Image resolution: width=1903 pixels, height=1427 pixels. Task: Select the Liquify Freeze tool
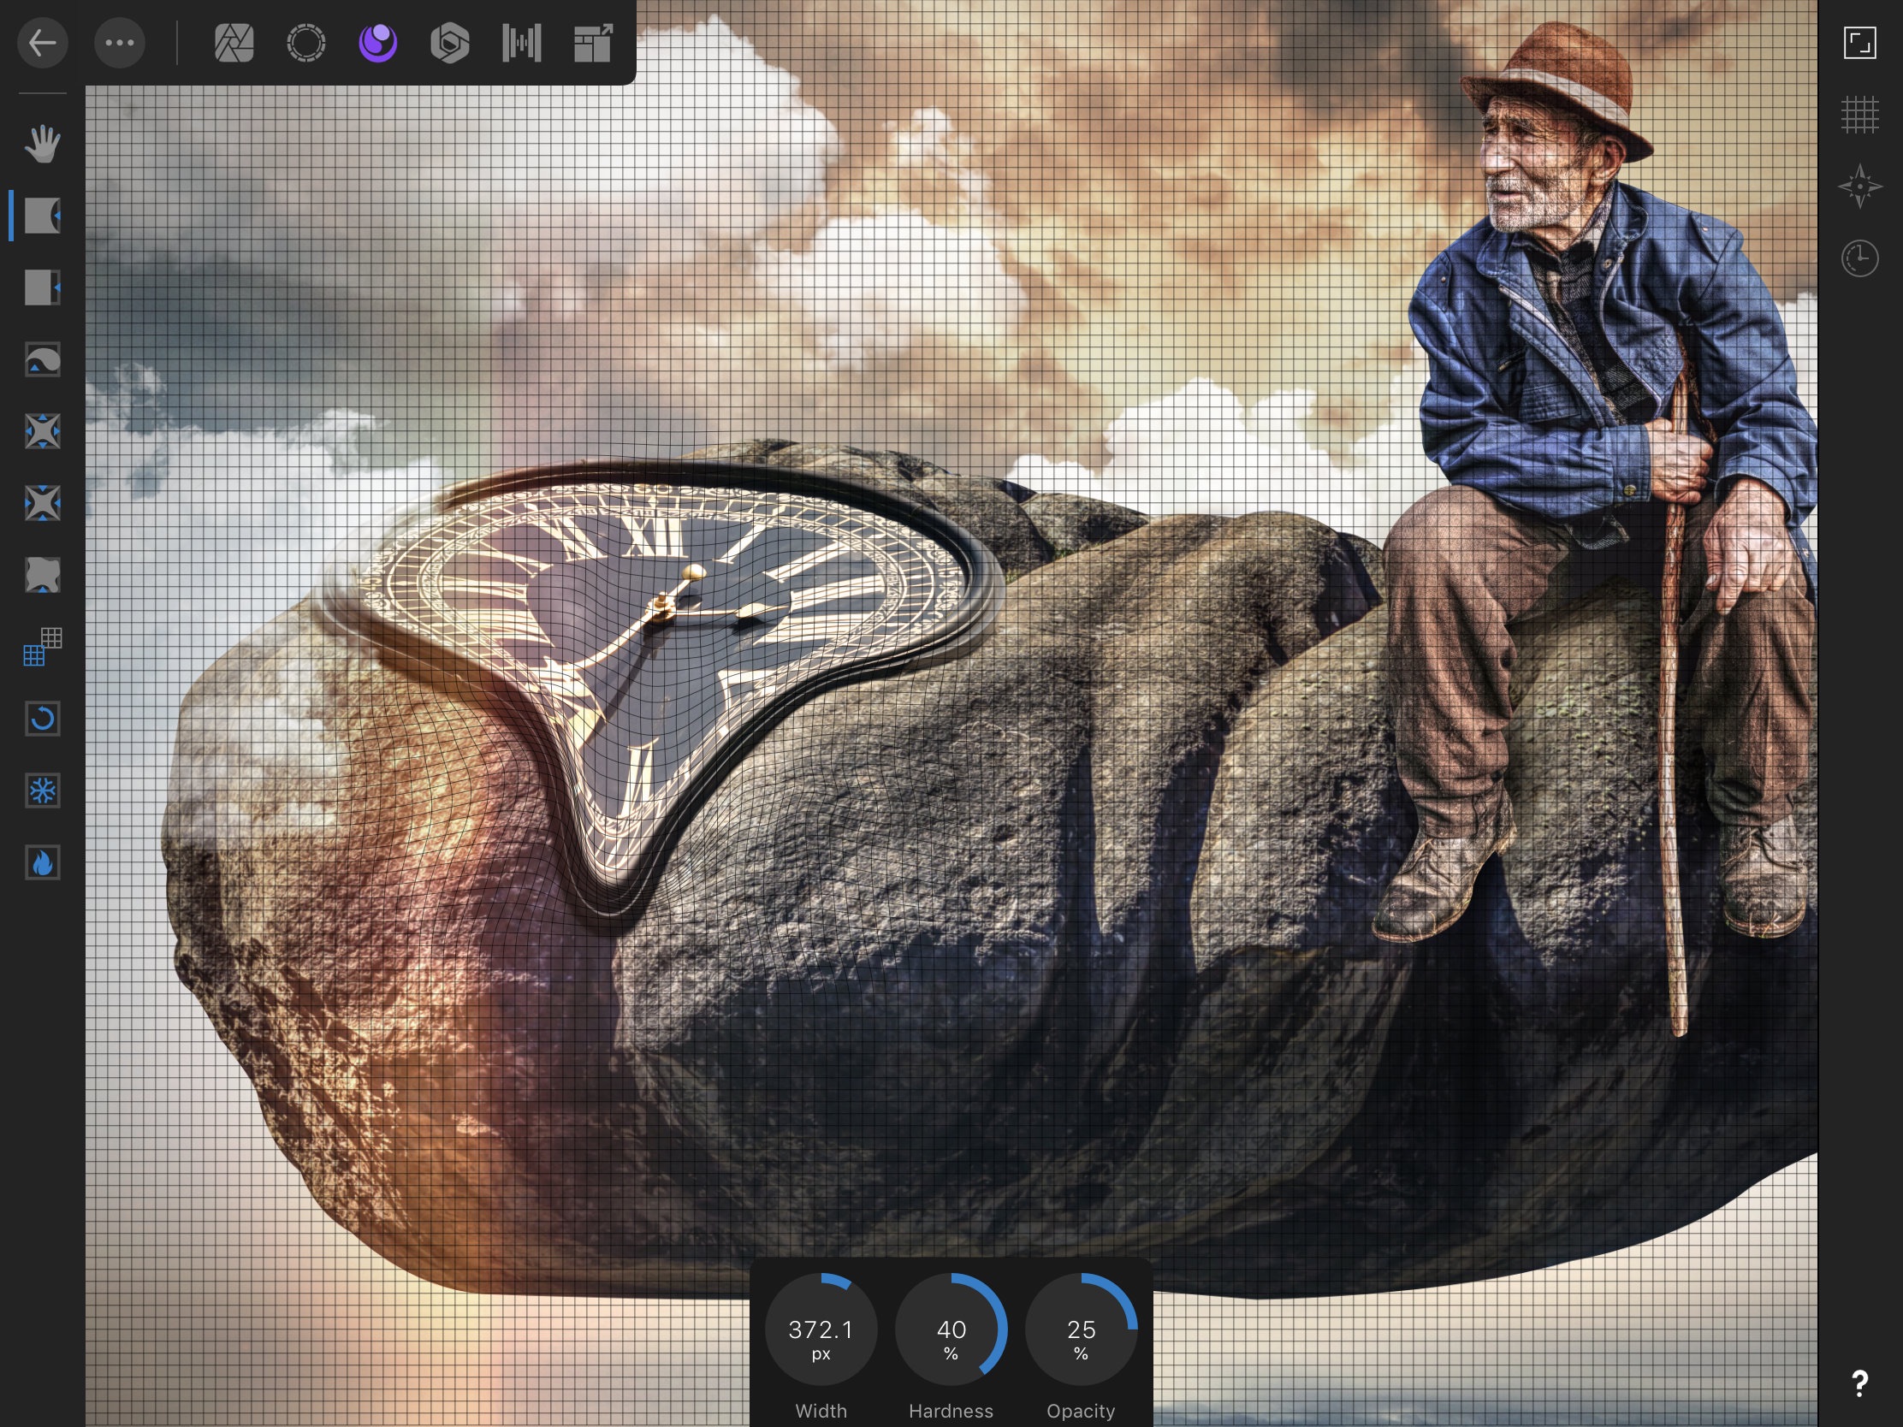click(x=42, y=790)
